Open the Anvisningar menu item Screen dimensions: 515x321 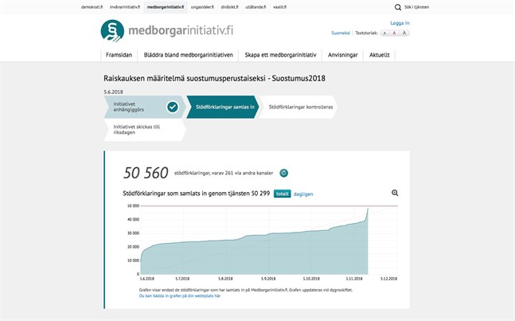342,55
